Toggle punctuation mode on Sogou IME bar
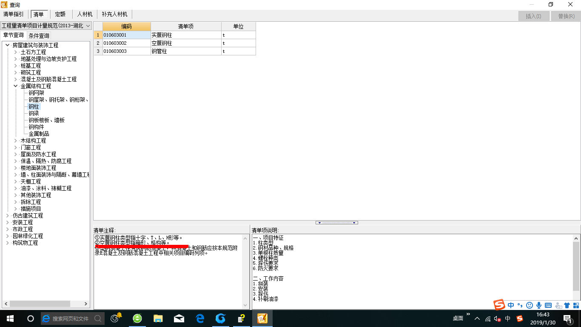581x327 pixels. click(520, 305)
